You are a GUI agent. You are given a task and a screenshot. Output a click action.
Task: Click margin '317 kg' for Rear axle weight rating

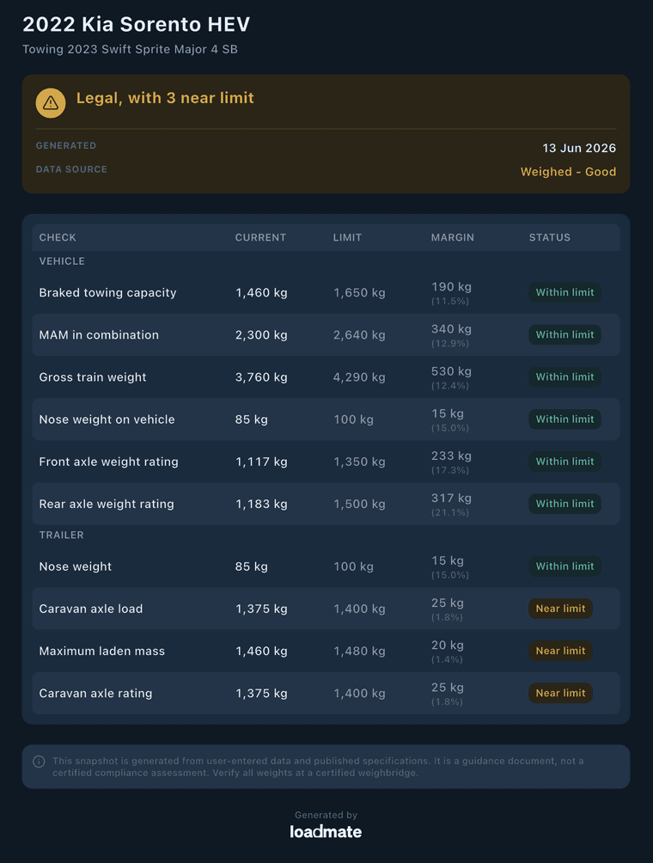click(x=451, y=499)
